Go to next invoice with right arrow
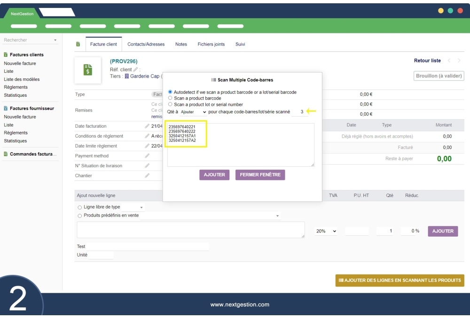The height and width of the screenshot is (319, 470). click(x=459, y=61)
